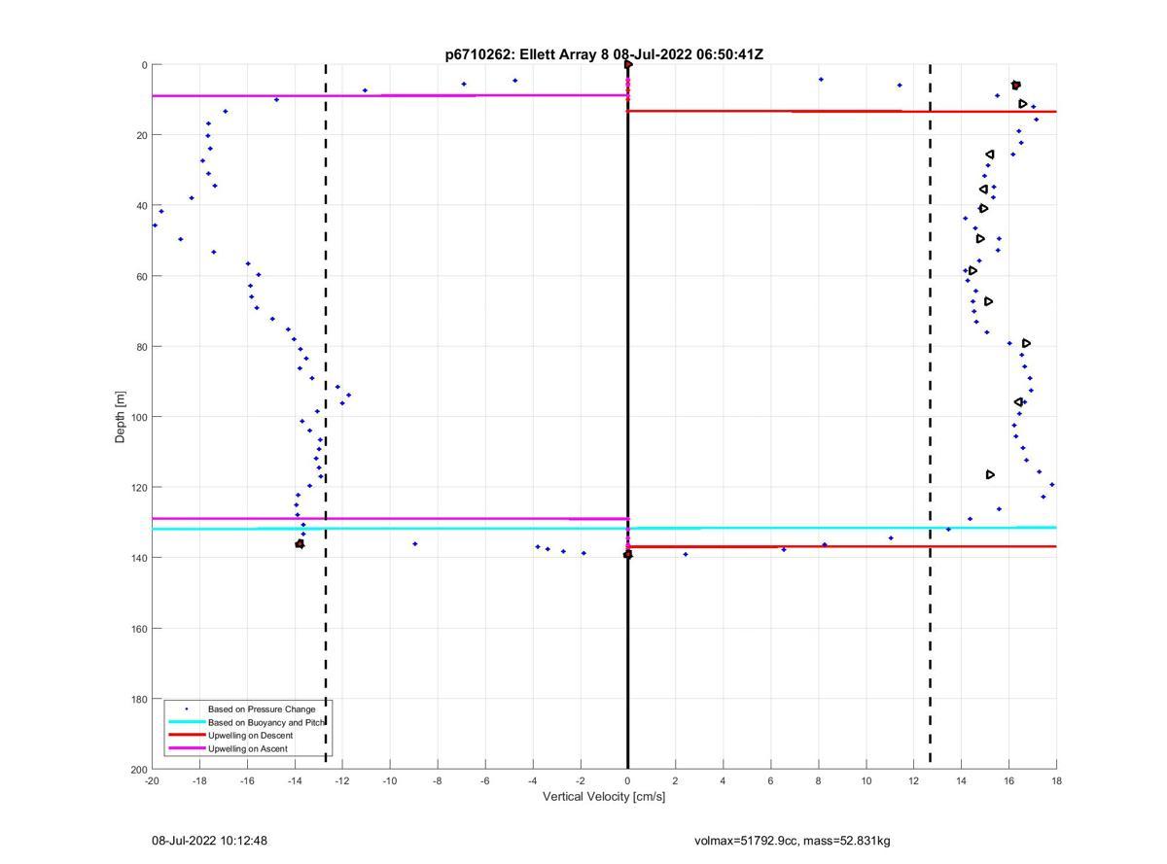Click the depth axis tick label '180'
This screenshot has width=1167, height=864.
(x=137, y=699)
